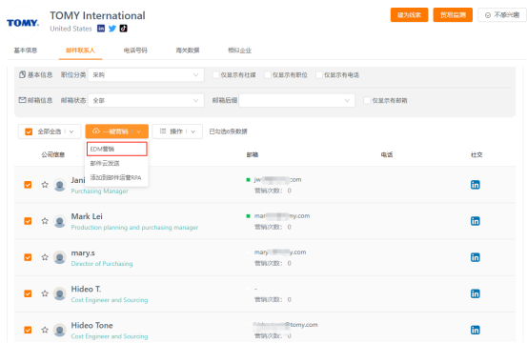This screenshot has width=527, height=343.
Task: Click the 公司信息 column header
Action: 53,154
